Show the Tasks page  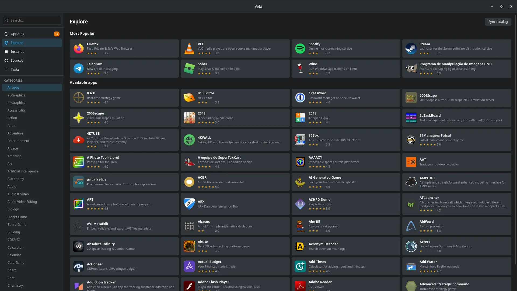(32, 69)
